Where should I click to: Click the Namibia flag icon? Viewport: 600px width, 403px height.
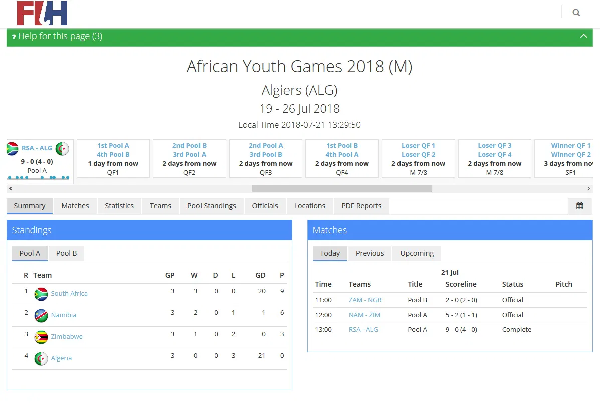[x=41, y=315]
